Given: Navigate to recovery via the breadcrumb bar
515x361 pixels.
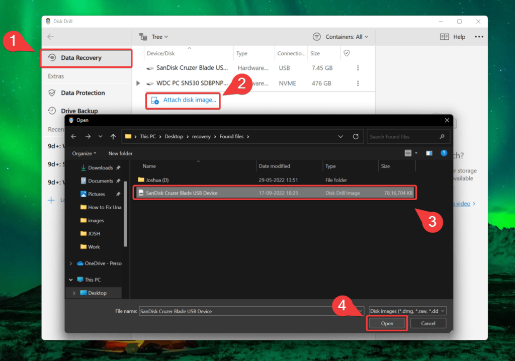Looking at the screenshot, I should pyautogui.click(x=201, y=136).
